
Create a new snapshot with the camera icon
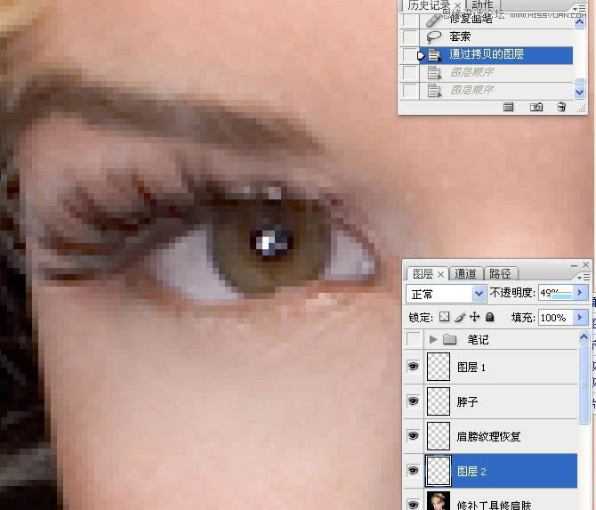pos(536,107)
